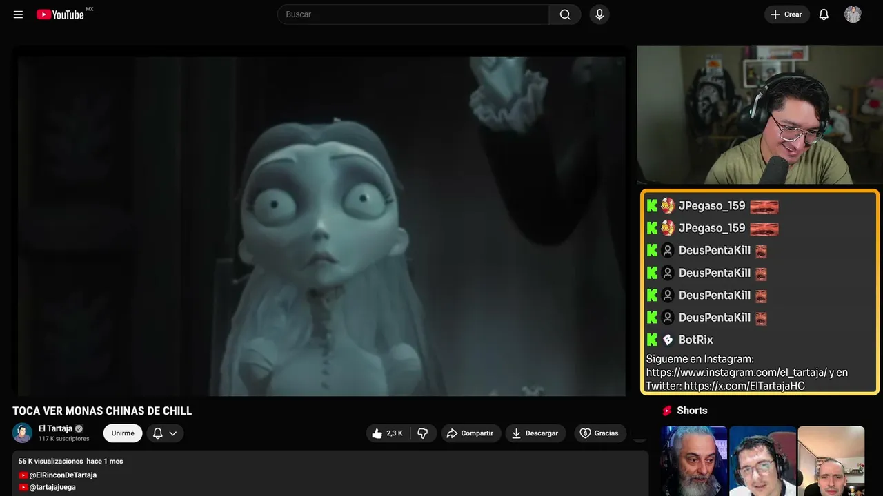Visit the El Tartaja channel name link
The width and height of the screenshot is (883, 496).
[x=55, y=428]
